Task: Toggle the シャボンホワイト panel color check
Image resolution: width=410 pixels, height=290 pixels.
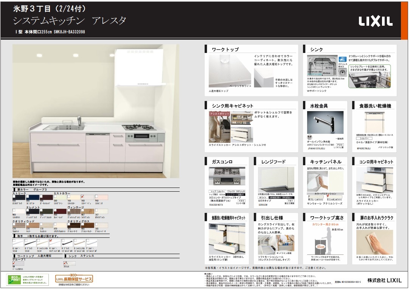Action: click(328, 196)
